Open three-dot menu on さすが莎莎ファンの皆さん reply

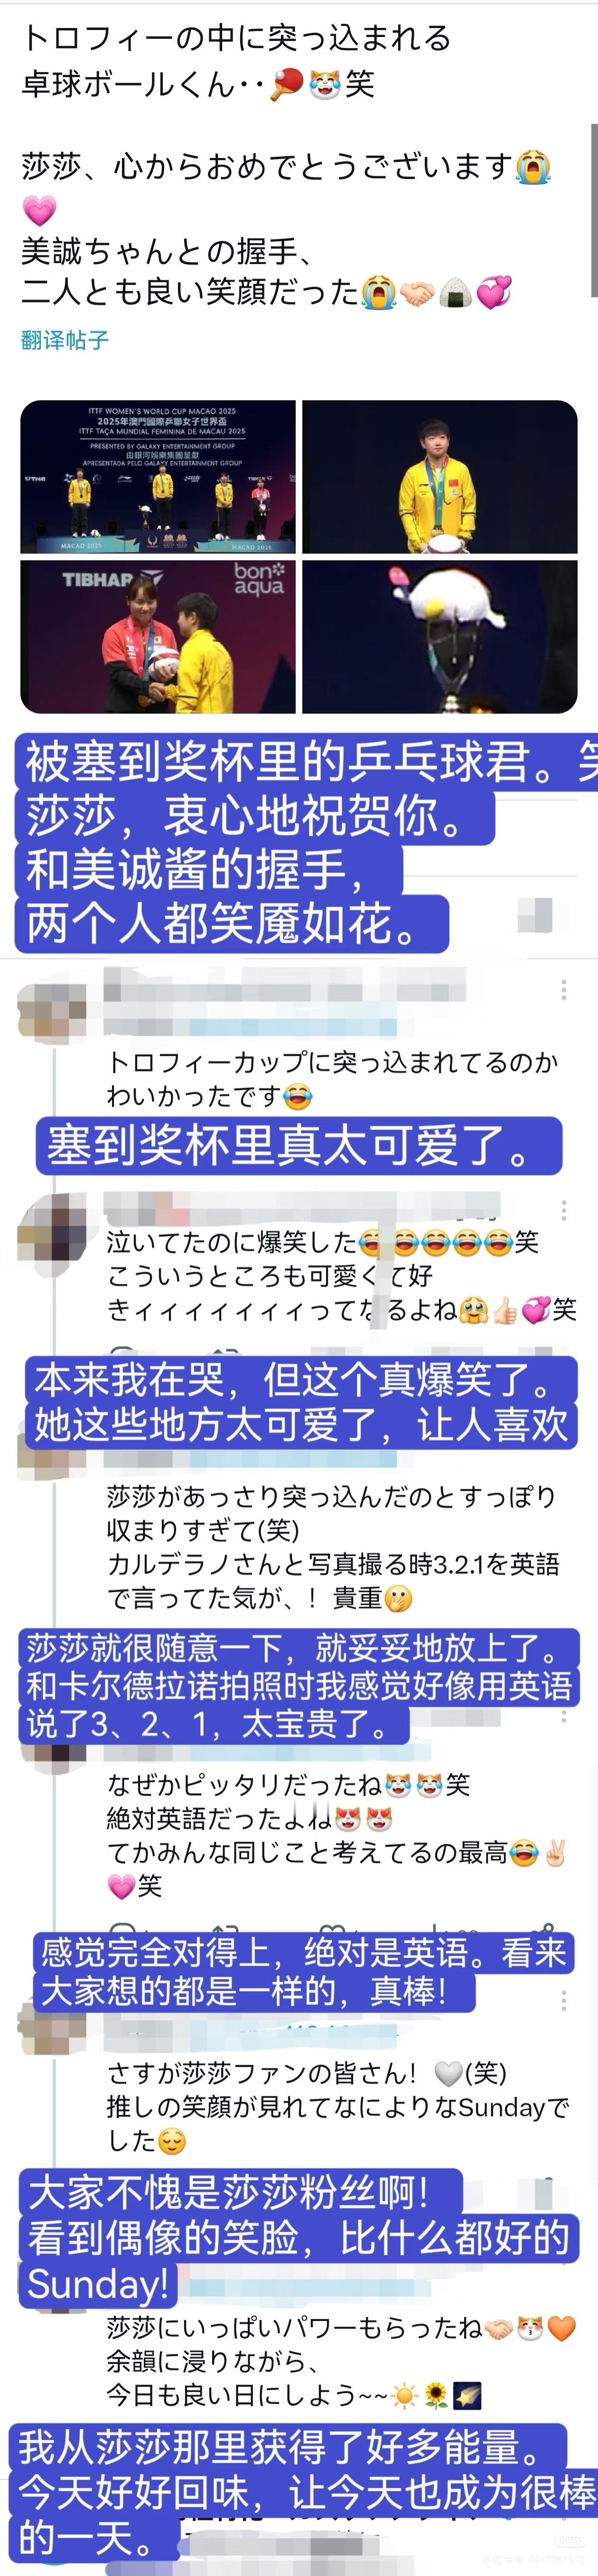pyautogui.click(x=564, y=2000)
